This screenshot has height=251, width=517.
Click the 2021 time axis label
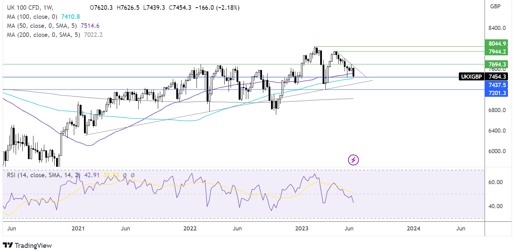click(x=78, y=228)
